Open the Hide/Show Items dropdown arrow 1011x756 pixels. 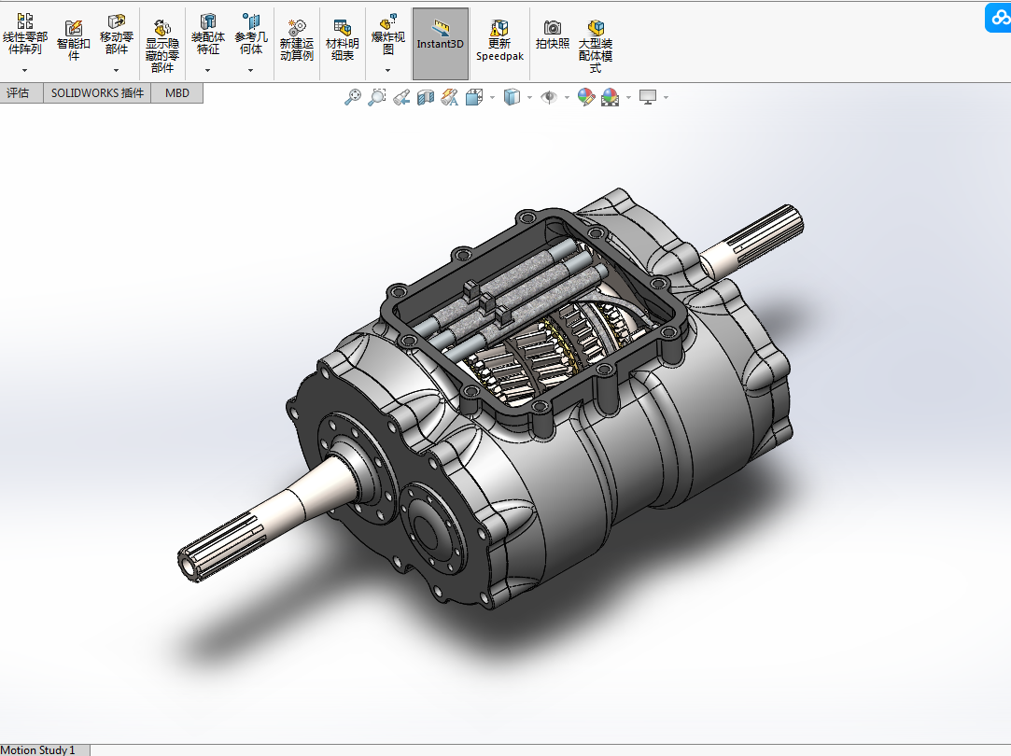567,98
